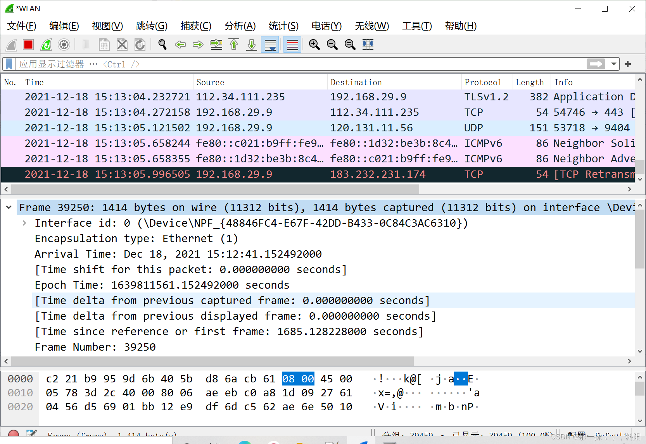Open the 无线(W) menu
This screenshot has height=444, width=646.
pyautogui.click(x=372, y=26)
